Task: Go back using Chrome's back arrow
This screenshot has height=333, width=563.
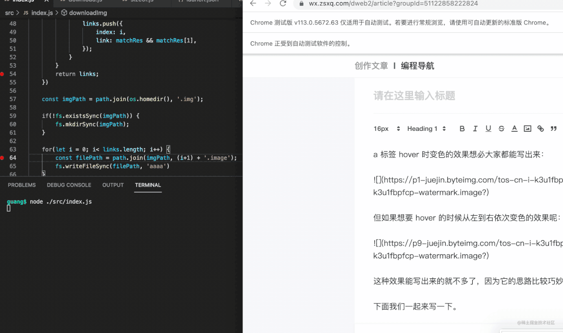Action: (x=253, y=3)
